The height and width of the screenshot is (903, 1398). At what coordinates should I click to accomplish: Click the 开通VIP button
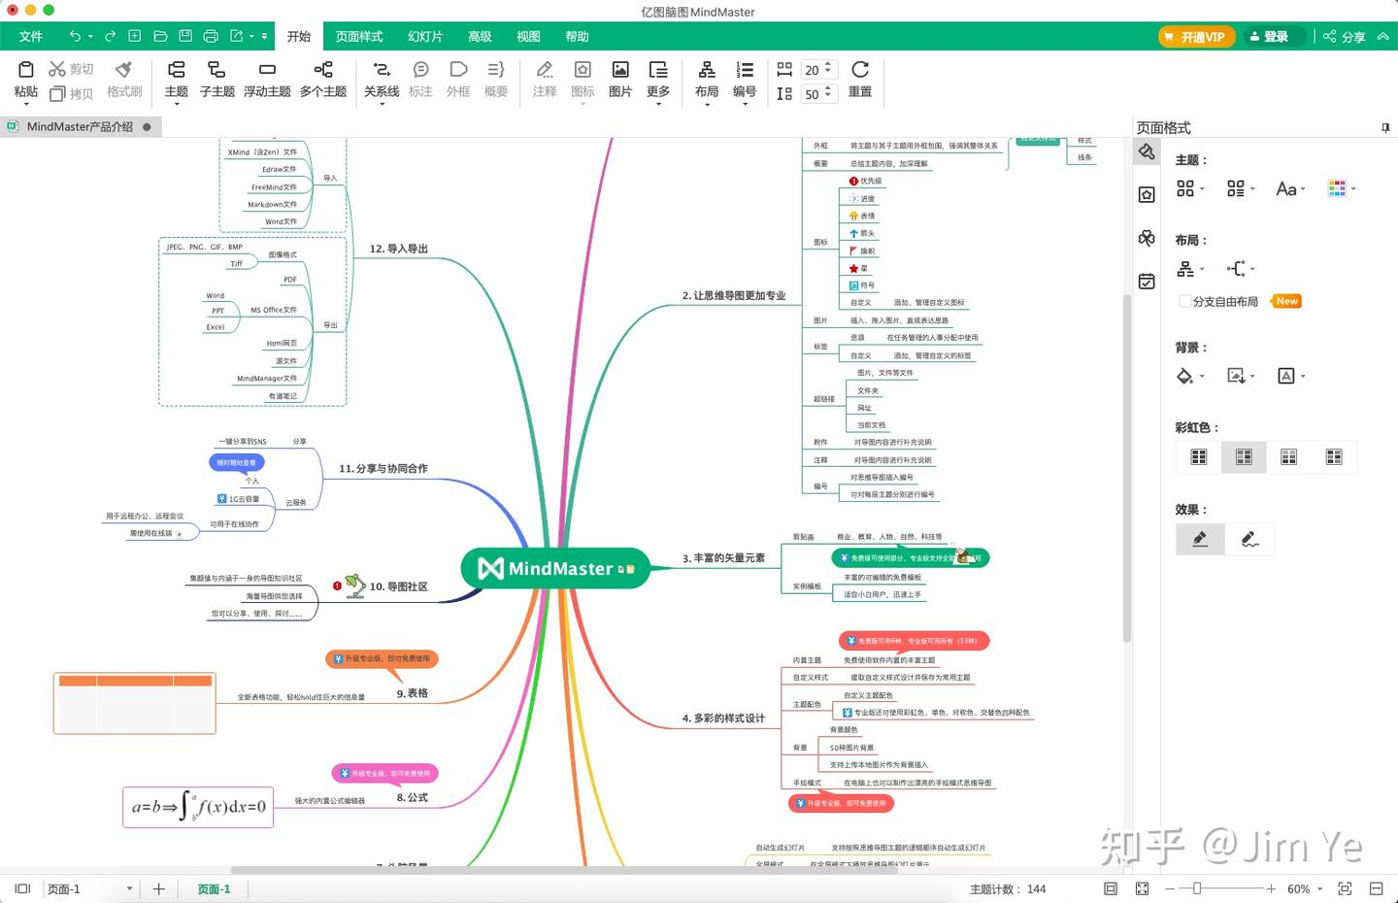(1196, 36)
